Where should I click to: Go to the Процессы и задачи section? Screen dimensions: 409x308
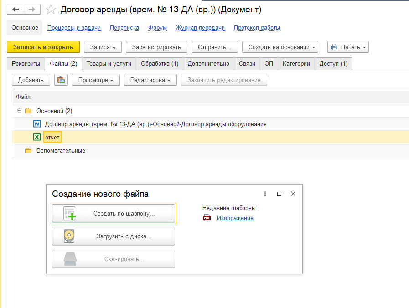coord(74,28)
